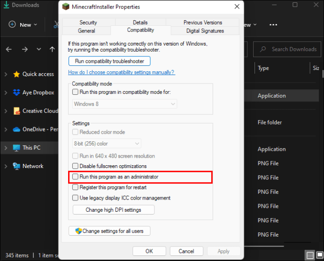Click the OneDrive cloud icon

tap(16, 130)
